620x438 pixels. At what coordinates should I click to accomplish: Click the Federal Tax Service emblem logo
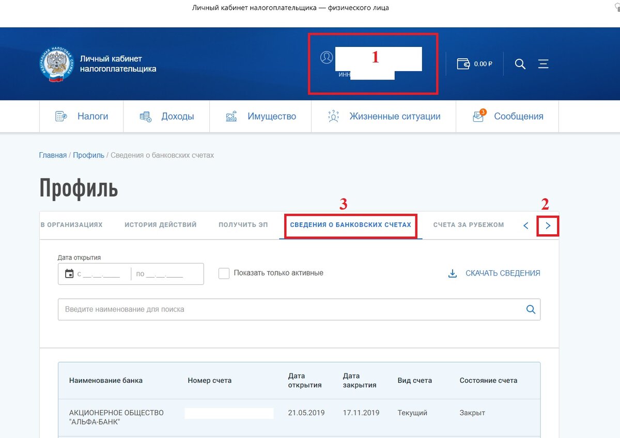56,64
